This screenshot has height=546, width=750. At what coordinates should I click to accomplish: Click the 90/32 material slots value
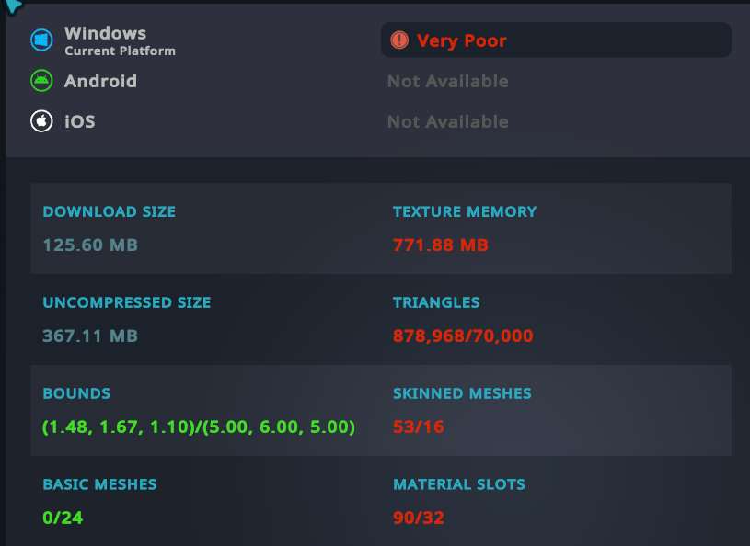click(x=419, y=518)
